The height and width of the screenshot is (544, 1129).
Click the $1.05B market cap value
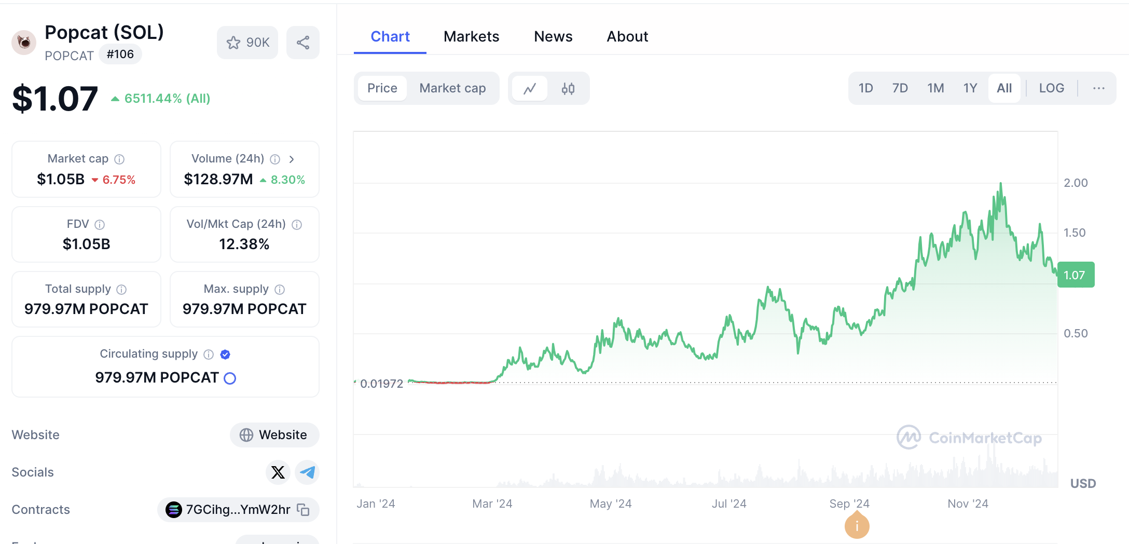tap(61, 180)
